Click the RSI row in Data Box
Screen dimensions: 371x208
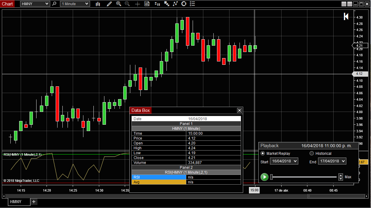pyautogui.click(x=186, y=177)
